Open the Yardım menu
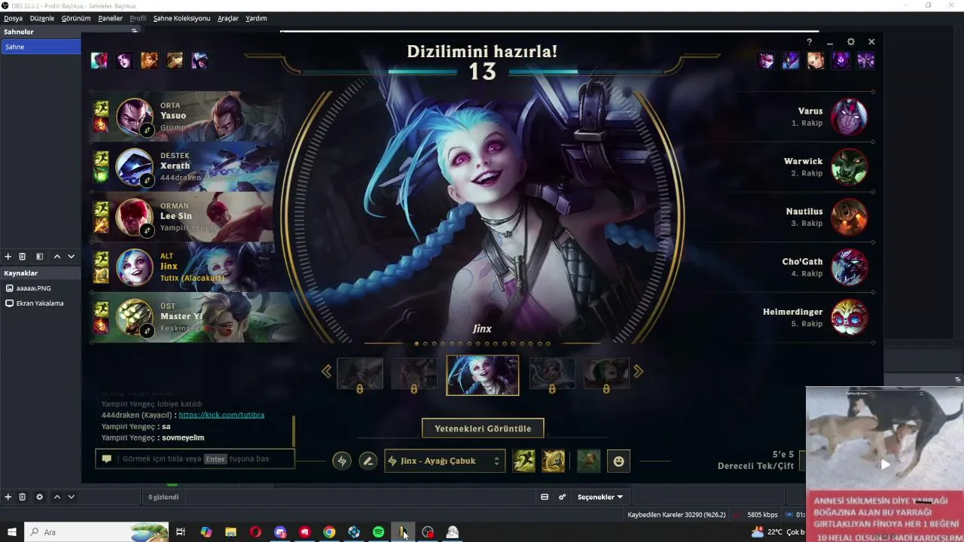The width and height of the screenshot is (964, 542). [x=256, y=18]
